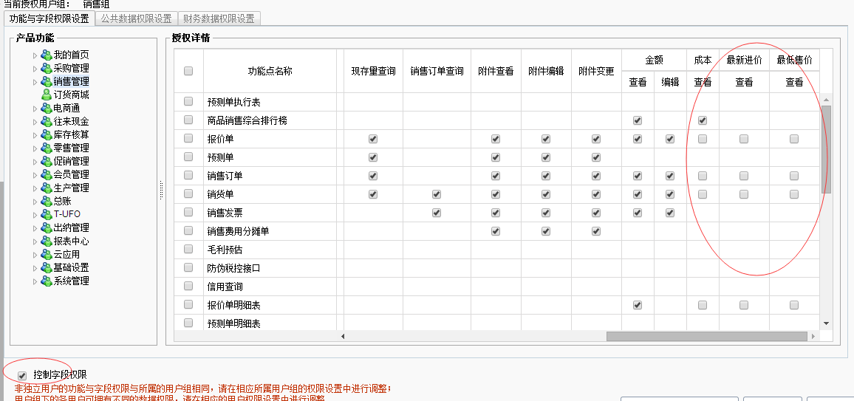This screenshot has height=401, width=854.
Task: Expand the 销售管理 tree node arrow
Action: tap(35, 82)
